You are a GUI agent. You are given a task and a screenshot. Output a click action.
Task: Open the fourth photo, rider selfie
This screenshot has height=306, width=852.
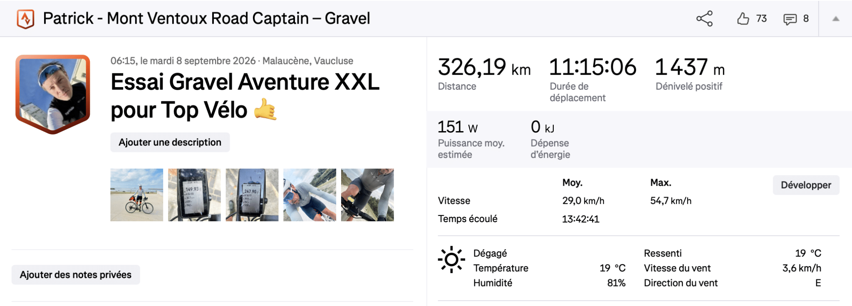(310, 195)
